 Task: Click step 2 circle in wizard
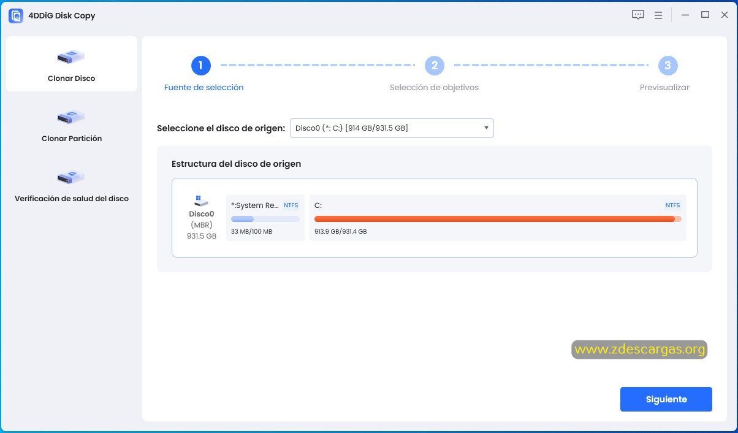click(434, 66)
